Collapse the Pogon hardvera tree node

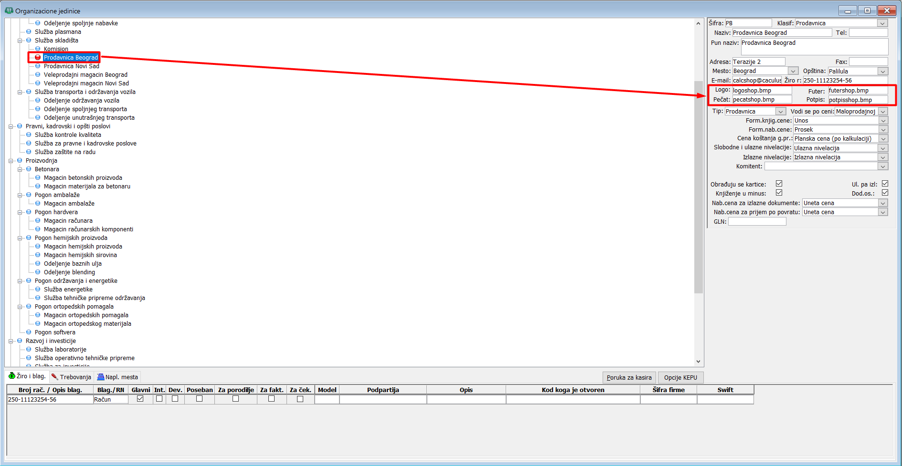(x=20, y=212)
